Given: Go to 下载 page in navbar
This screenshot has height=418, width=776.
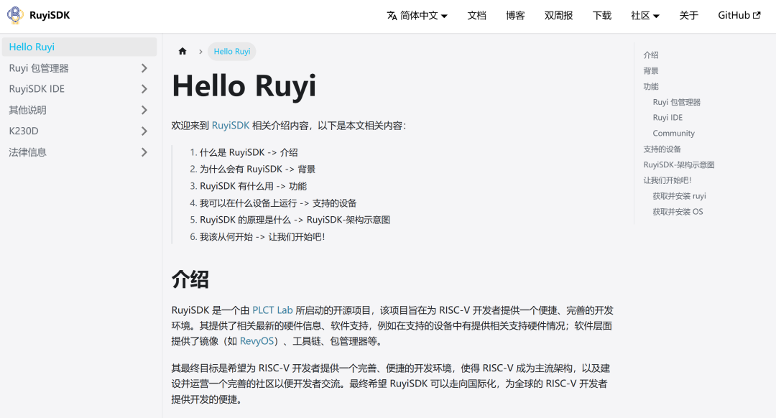Looking at the screenshot, I should pos(602,16).
